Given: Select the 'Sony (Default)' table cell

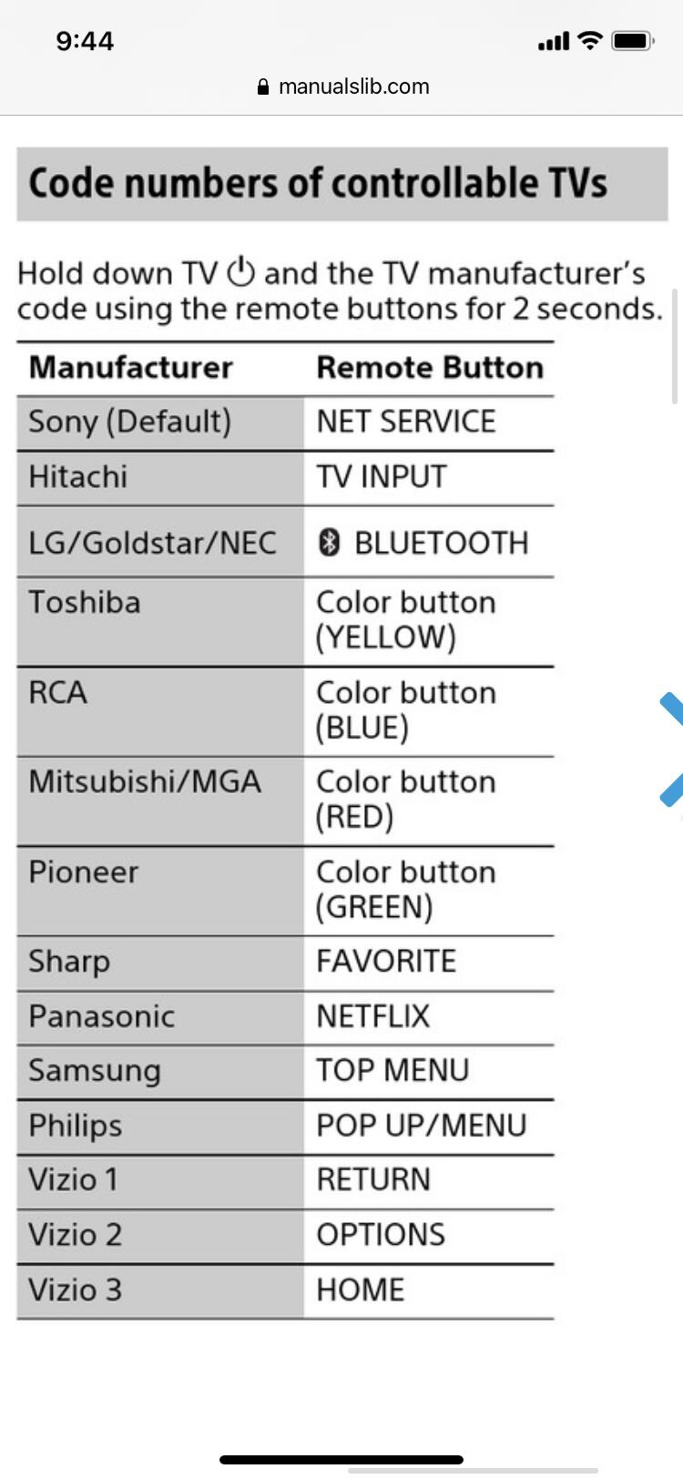Looking at the screenshot, I should [130, 422].
